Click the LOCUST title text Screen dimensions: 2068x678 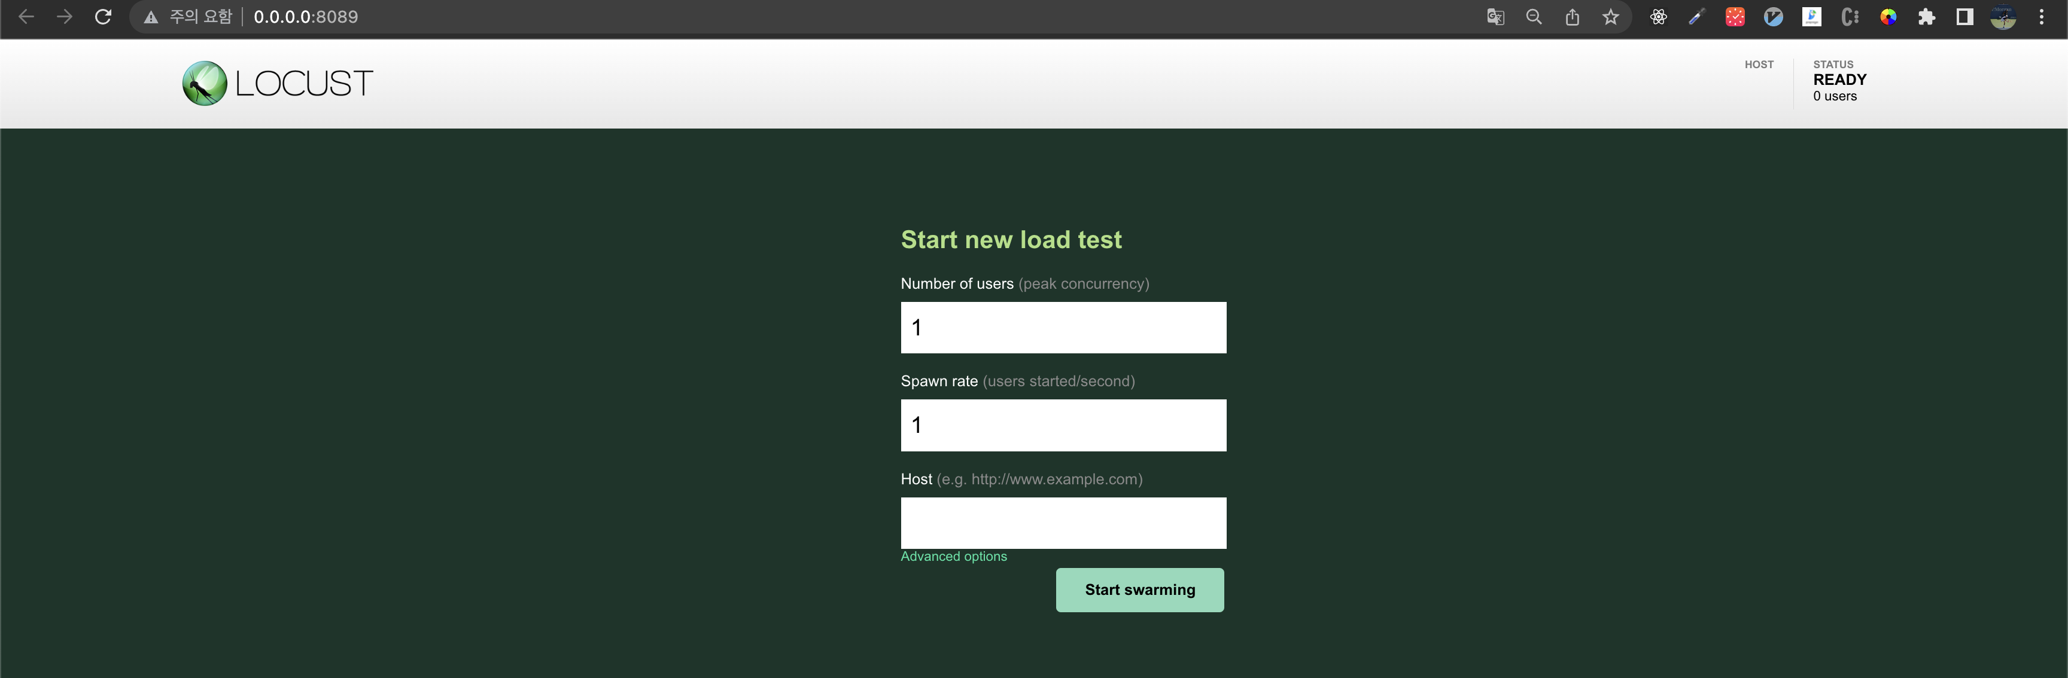click(x=304, y=84)
